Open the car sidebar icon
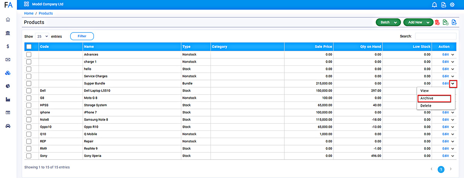This screenshot has height=178, width=464. pyautogui.click(x=8, y=126)
